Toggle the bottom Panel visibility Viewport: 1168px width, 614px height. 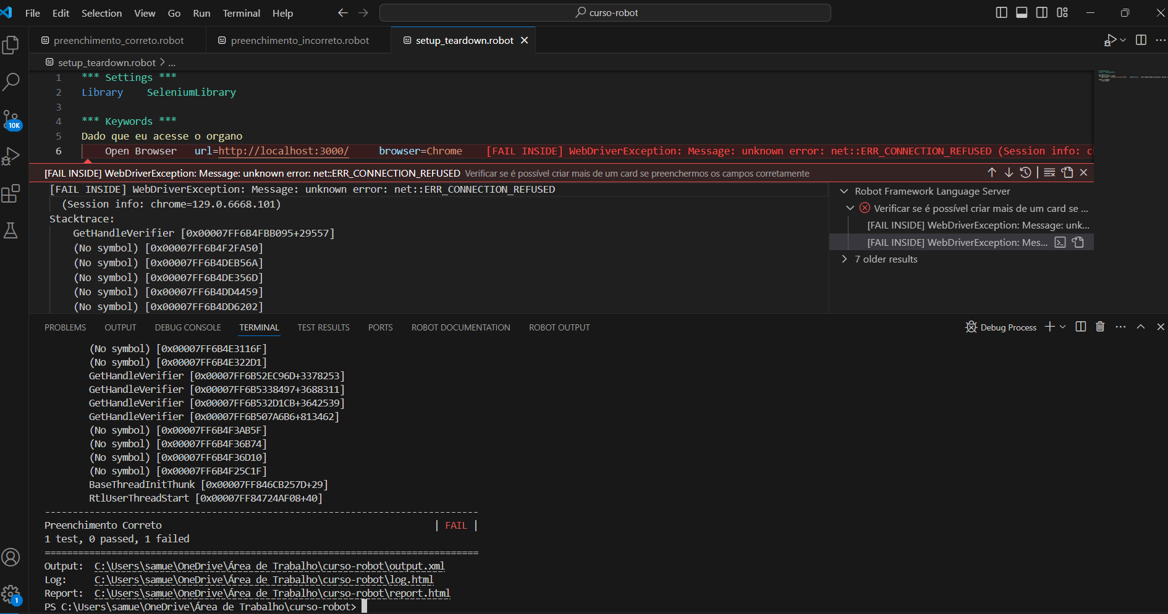click(x=1022, y=12)
